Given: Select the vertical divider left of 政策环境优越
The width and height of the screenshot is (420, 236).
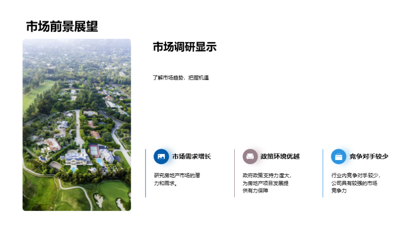Looking at the screenshot, I should pyautogui.click(x=234, y=173).
